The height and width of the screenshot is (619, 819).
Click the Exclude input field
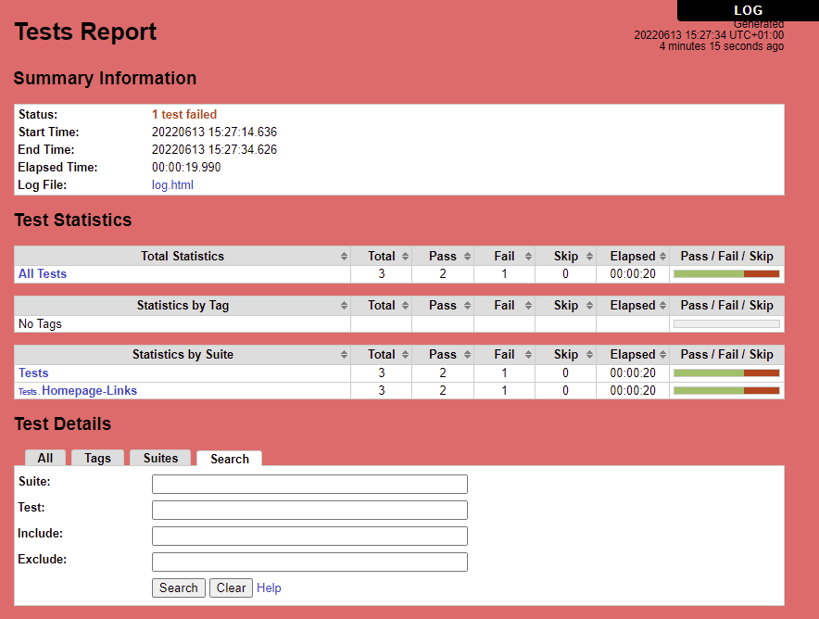[309, 562]
